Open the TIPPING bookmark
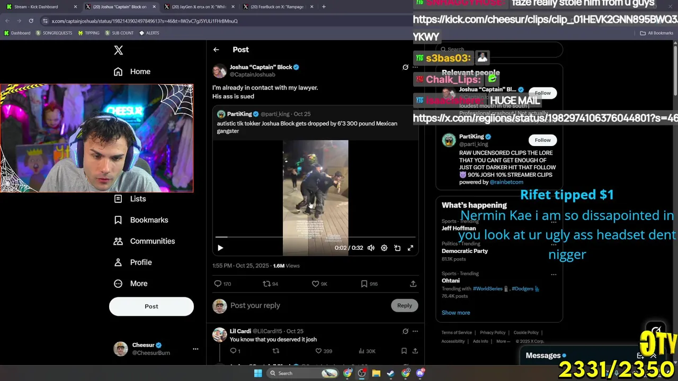 point(88,33)
